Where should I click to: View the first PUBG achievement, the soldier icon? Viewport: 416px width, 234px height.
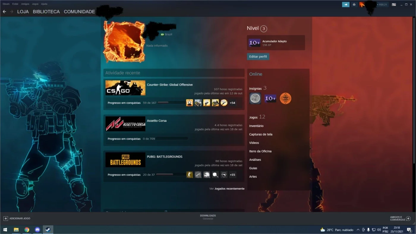[190, 175]
